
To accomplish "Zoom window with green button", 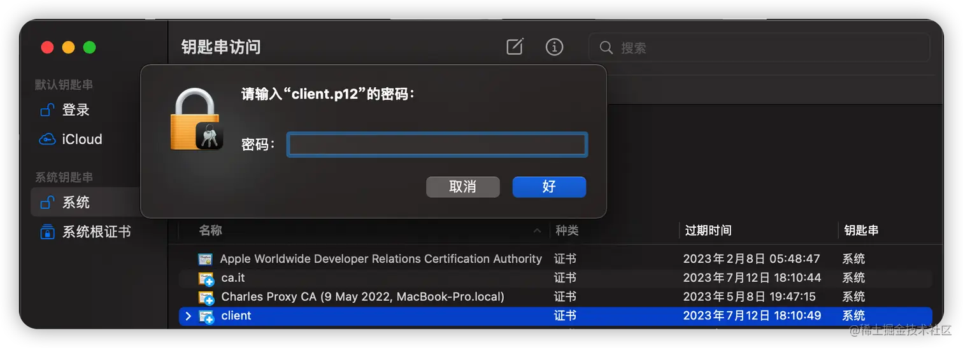I will click(x=89, y=47).
